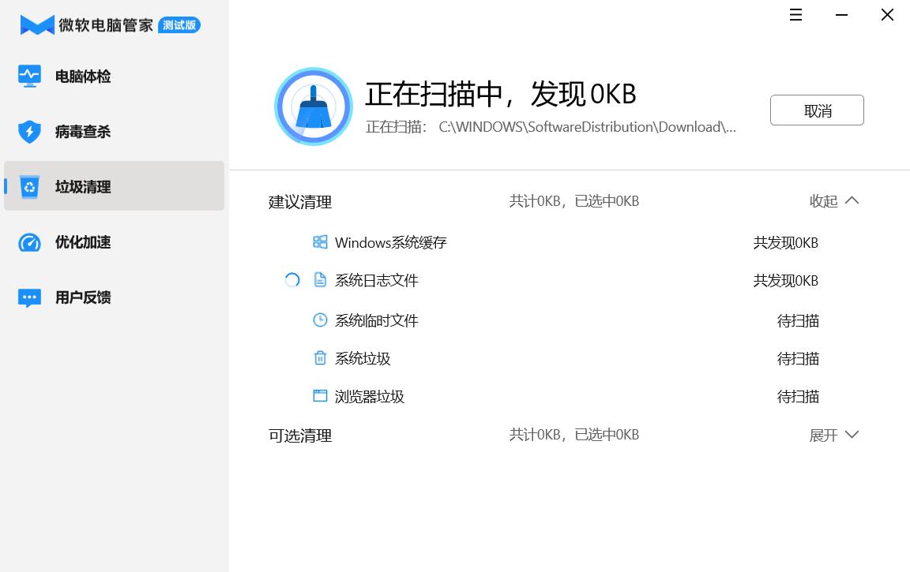Click the blue cleanup brush circle icon
Viewport: 910px width, 572px height.
point(313,106)
